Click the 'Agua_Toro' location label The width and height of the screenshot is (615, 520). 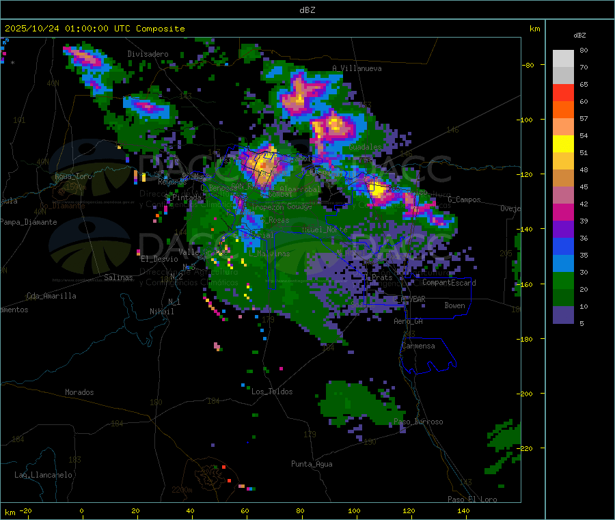click(73, 176)
